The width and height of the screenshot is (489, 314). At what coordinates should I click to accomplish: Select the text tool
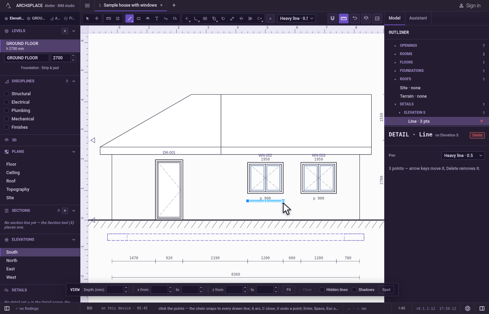(157, 18)
